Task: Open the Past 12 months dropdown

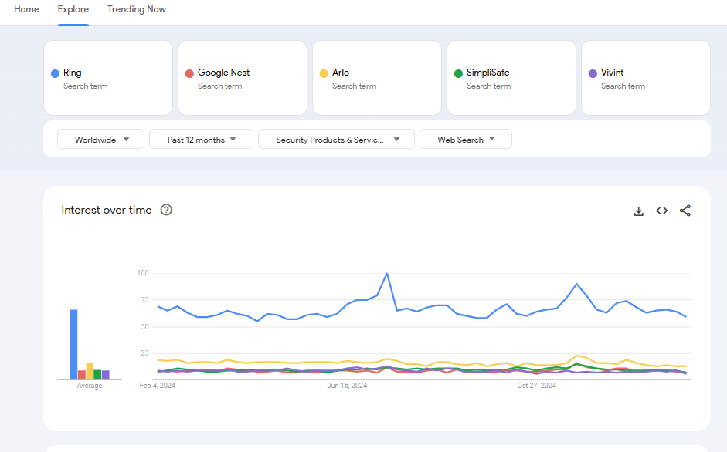Action: tap(201, 139)
